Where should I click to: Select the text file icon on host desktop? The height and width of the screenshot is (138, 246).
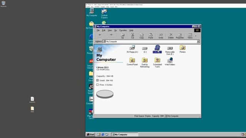[32, 100]
